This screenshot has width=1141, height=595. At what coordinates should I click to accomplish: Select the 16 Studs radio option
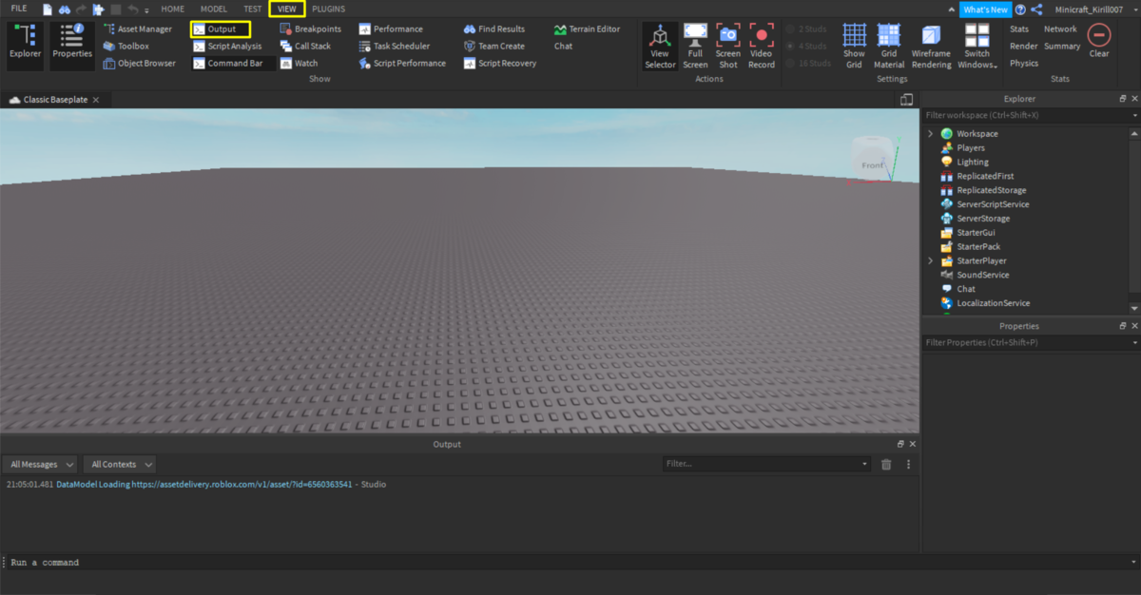click(810, 63)
